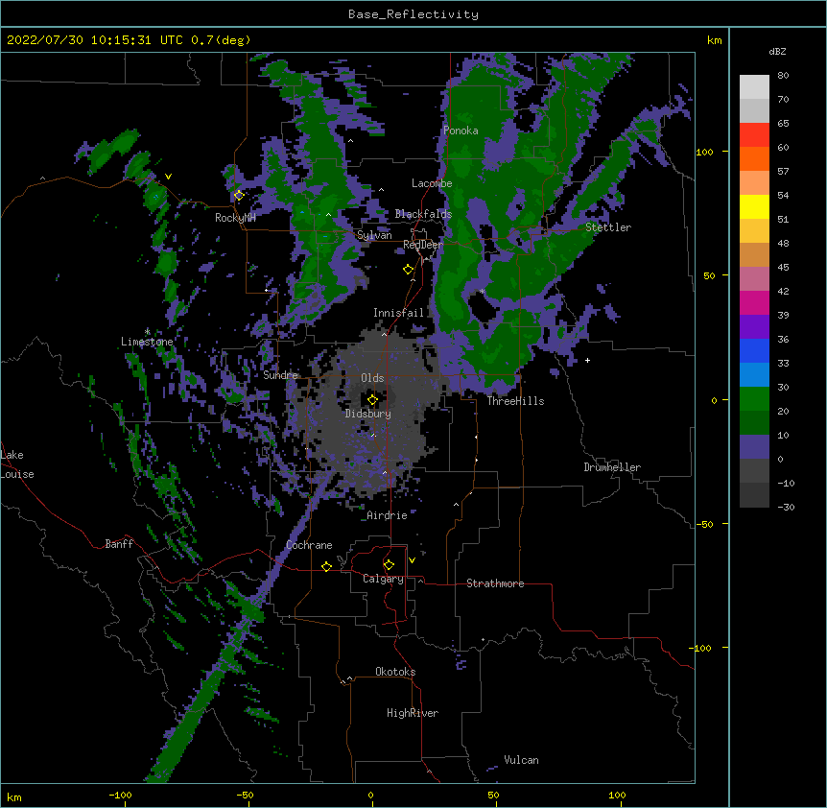The image size is (827, 808).
Task: Click the RockyMH city label
Action: (235, 218)
